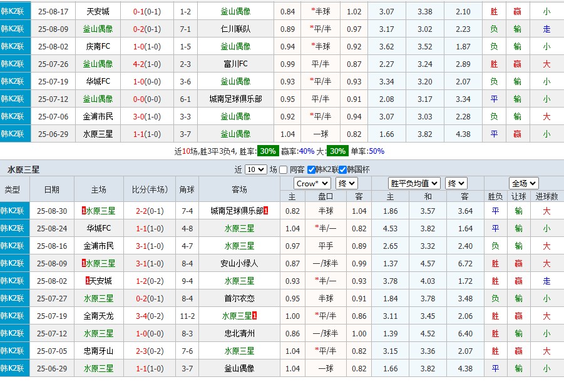Open the Crow* bookmaker dropdown
The height and width of the screenshot is (382, 564).
(312, 183)
